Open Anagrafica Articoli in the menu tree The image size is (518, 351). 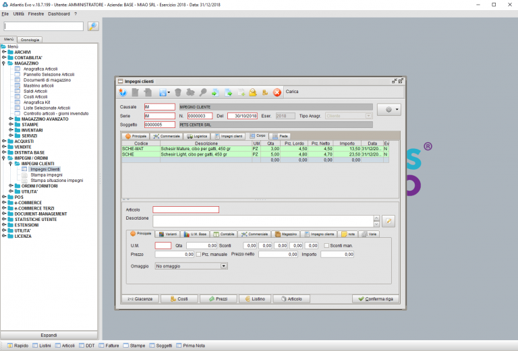(x=40, y=69)
